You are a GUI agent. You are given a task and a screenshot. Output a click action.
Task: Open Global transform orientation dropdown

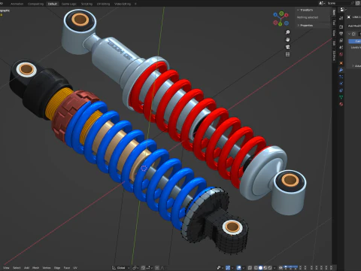(x=121, y=268)
